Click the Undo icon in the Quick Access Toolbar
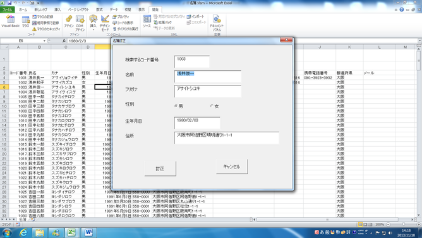This screenshot has width=422, height=238. (x=16, y=3)
